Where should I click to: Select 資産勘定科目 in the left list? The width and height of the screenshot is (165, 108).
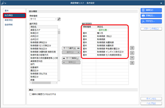(x=44, y=61)
